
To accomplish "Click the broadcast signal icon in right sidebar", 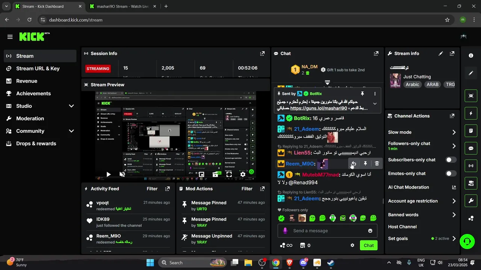I will pos(471,166).
